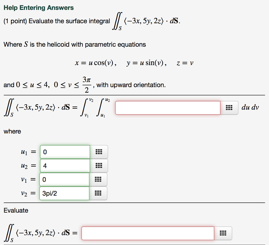Open the equation editor beside v1
The image size is (269, 245).
98,179
